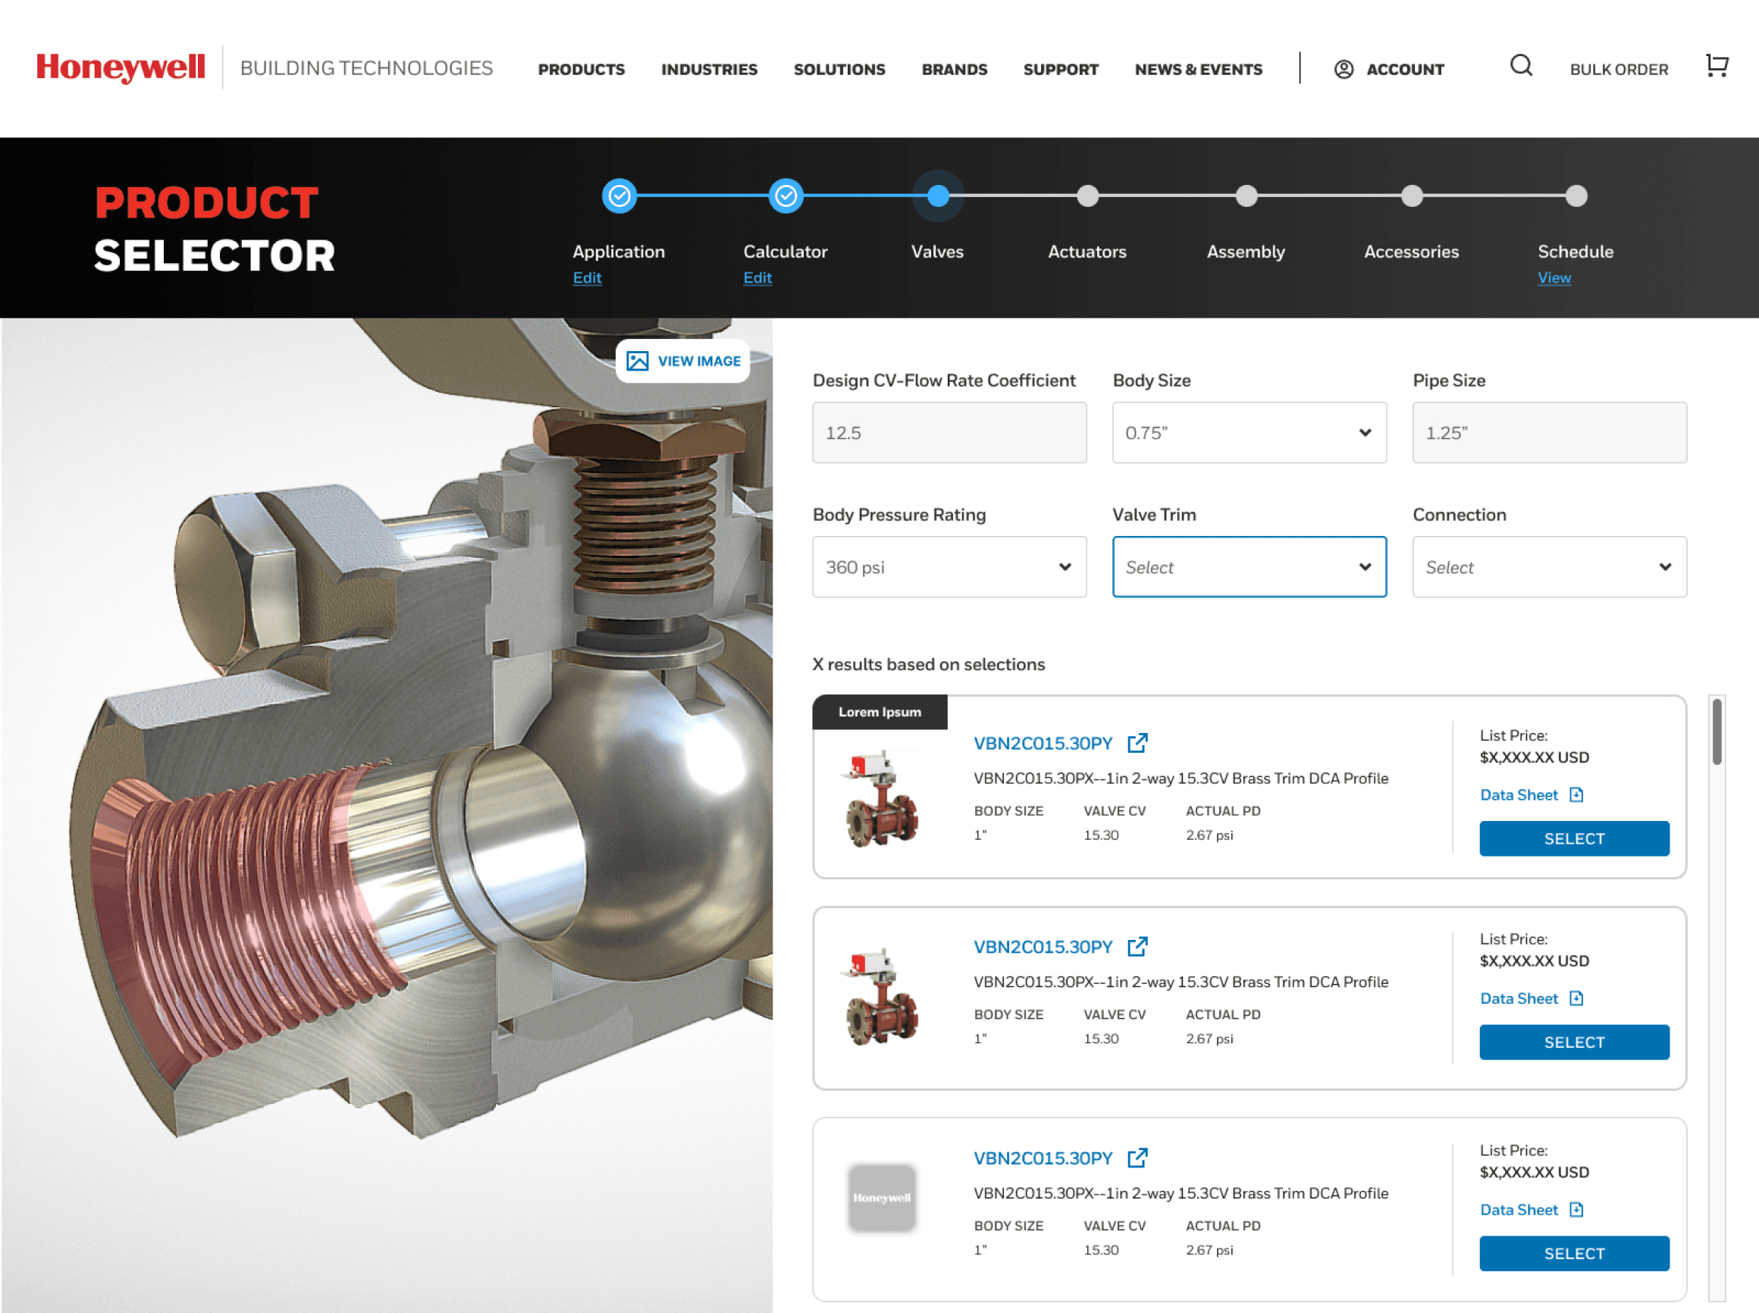Screen dimensions: 1759x1313
Task: Open the Support menu
Action: click(x=1061, y=70)
